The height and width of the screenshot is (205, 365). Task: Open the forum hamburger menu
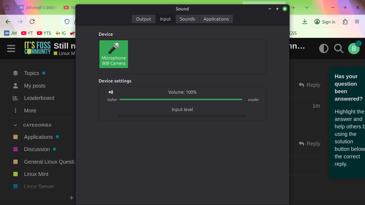coord(11,48)
